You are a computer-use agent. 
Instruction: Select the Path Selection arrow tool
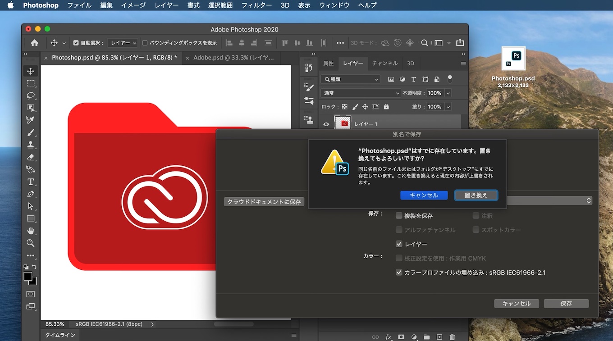[x=31, y=206]
